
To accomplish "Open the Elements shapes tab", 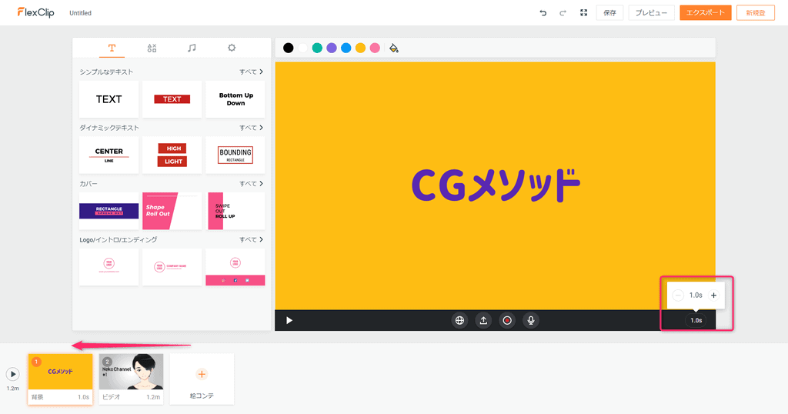I will click(152, 48).
